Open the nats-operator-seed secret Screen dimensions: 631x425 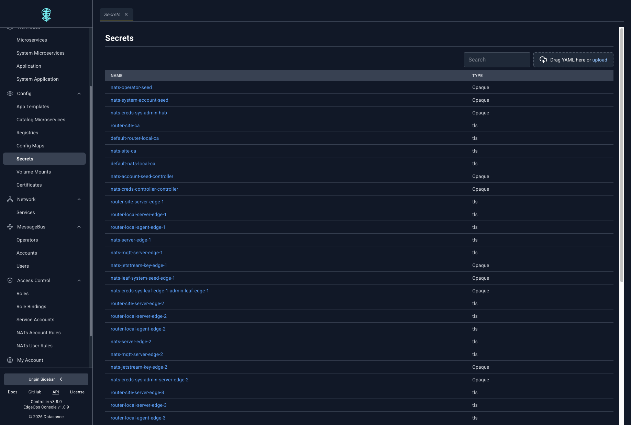[131, 87]
